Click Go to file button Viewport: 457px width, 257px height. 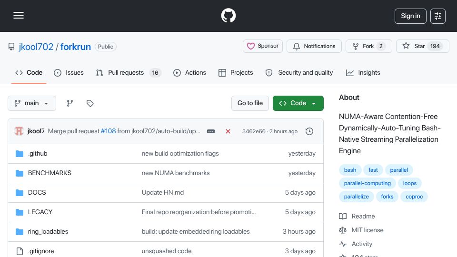tap(250, 103)
